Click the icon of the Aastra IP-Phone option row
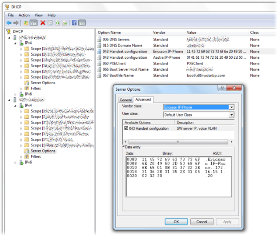 [x=99, y=57]
